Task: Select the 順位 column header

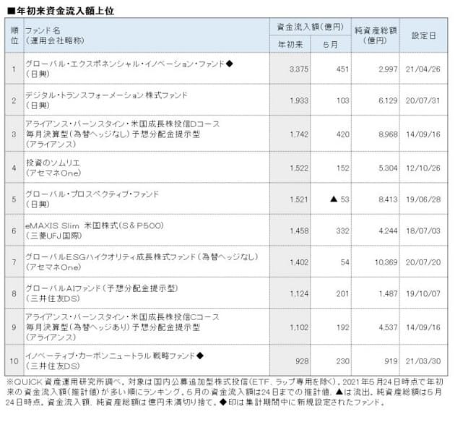Action: 14,35
